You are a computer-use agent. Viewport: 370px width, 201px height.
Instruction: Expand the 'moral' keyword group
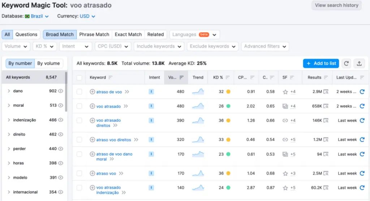point(9,106)
